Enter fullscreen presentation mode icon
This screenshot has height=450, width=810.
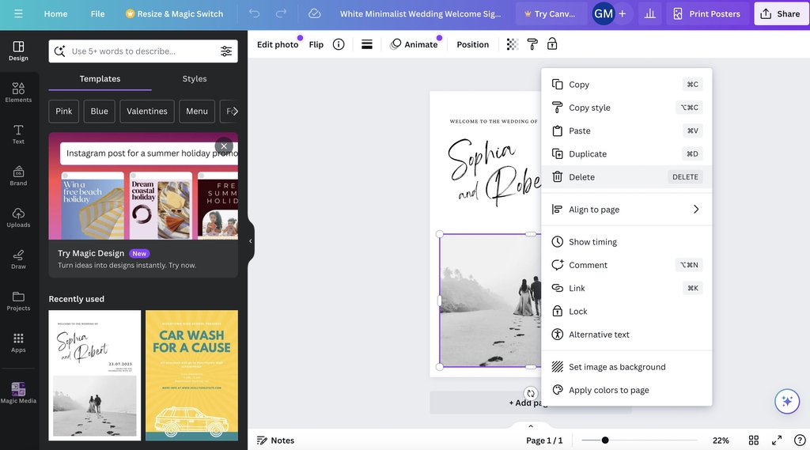point(777,441)
